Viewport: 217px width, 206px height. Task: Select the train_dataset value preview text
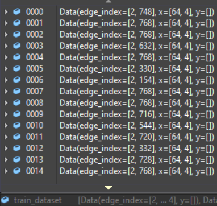pos(148,200)
